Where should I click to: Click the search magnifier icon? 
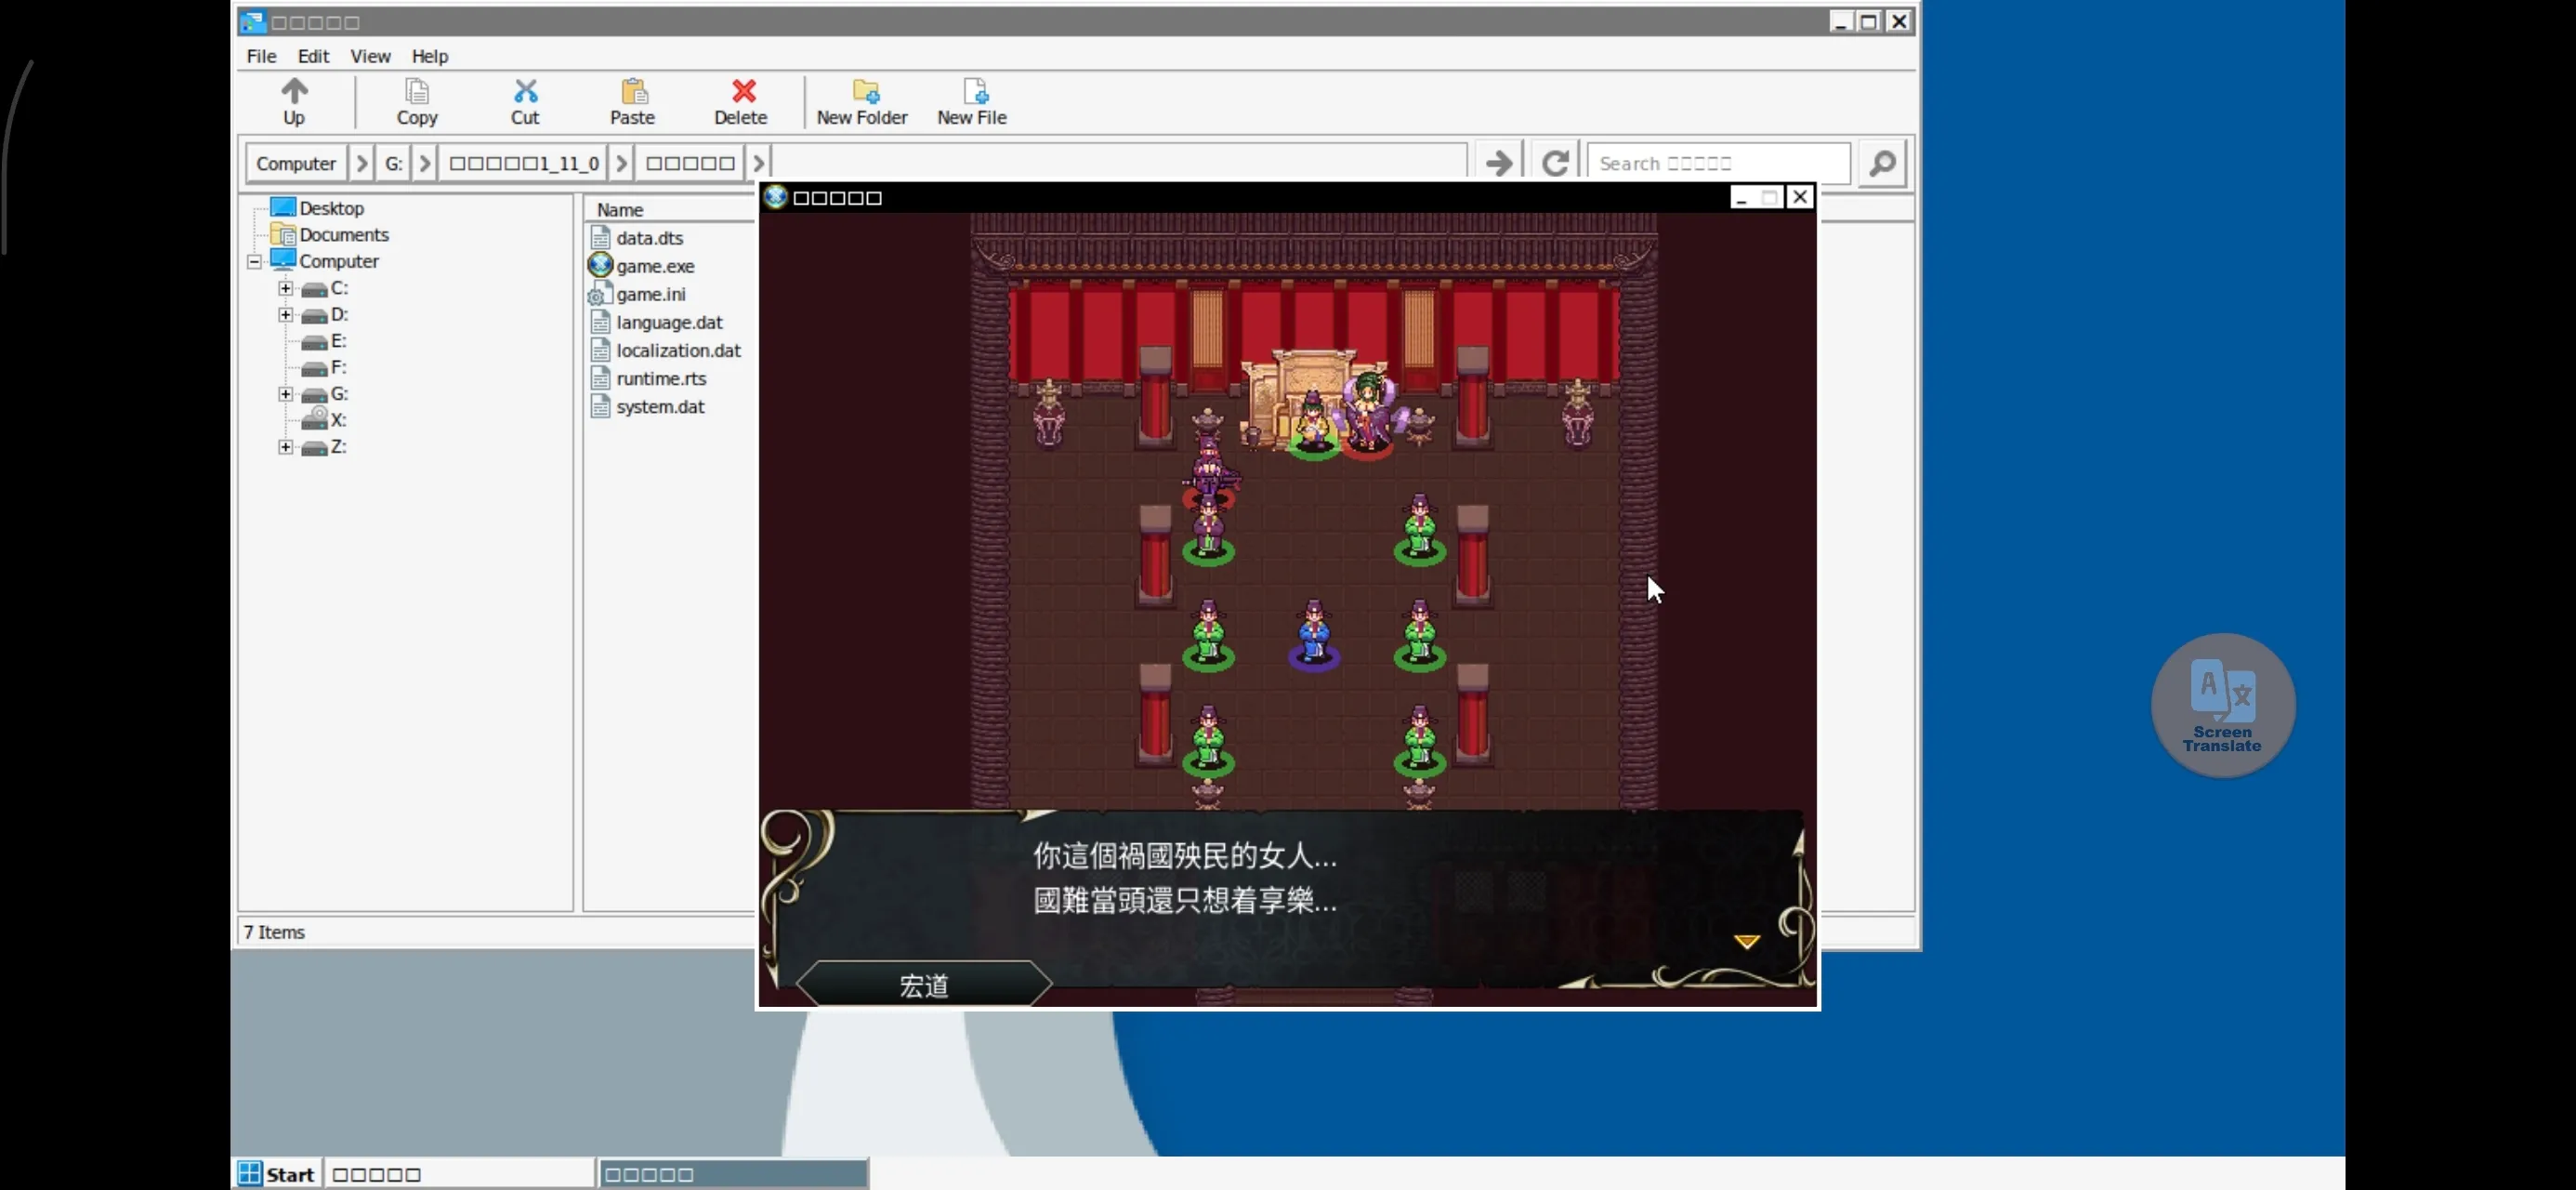click(x=1882, y=162)
